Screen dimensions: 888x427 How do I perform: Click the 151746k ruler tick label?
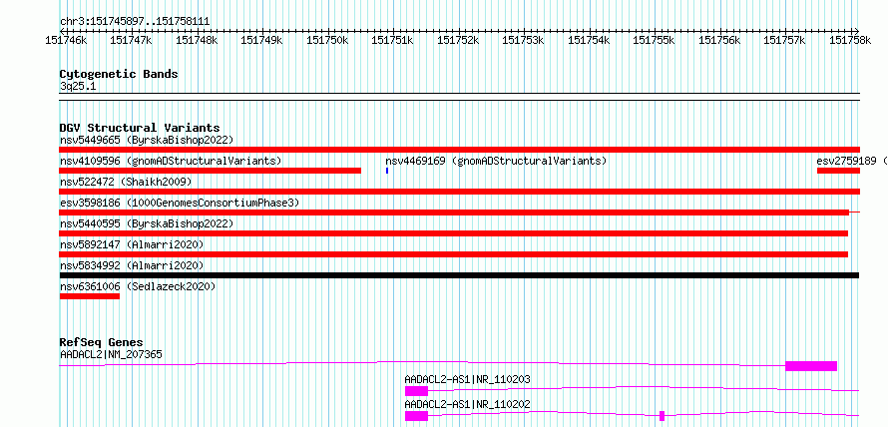[66, 40]
